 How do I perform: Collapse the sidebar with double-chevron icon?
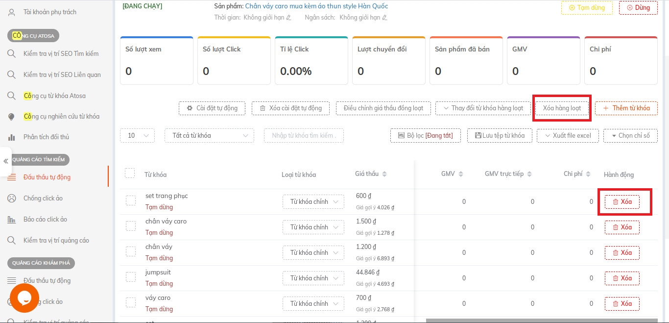[6, 161]
